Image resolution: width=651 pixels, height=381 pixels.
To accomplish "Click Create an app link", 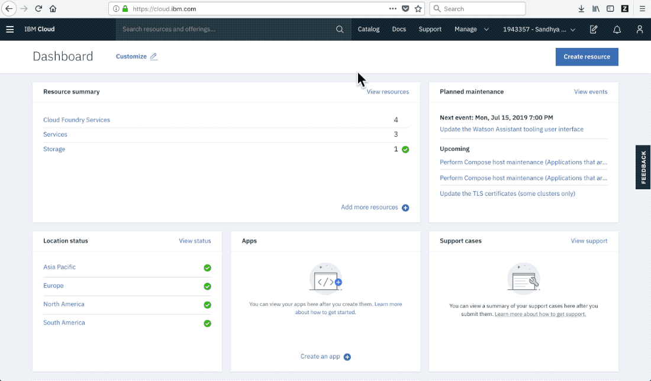I will [320, 357].
